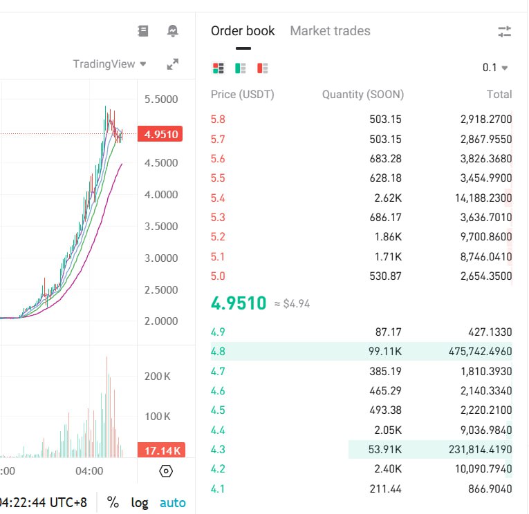Click the 5.4 ask price row
The height and width of the screenshot is (514, 529).
(x=218, y=198)
